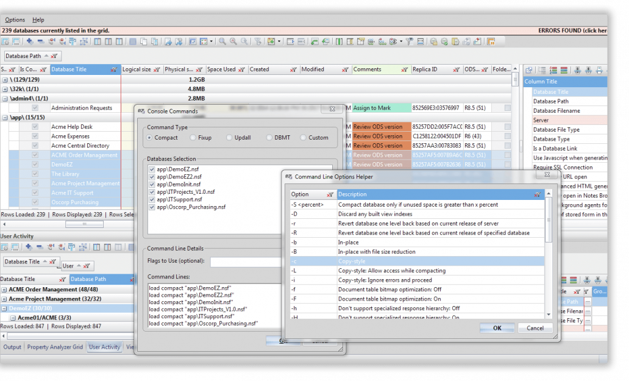This screenshot has height=381, width=629.
Task: Click filter icon on Created column header
Action: tap(293, 69)
